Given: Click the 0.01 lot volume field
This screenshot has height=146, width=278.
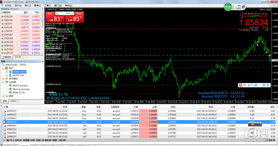Looking at the screenshot, I should [x=65, y=13].
